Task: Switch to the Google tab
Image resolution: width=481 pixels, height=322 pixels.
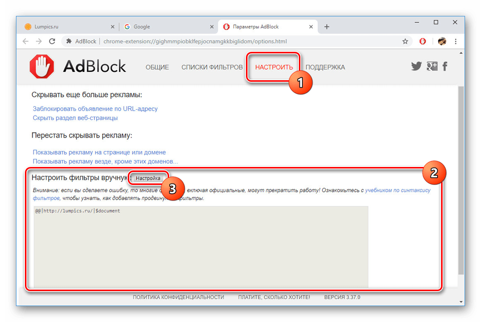Action: [x=165, y=26]
